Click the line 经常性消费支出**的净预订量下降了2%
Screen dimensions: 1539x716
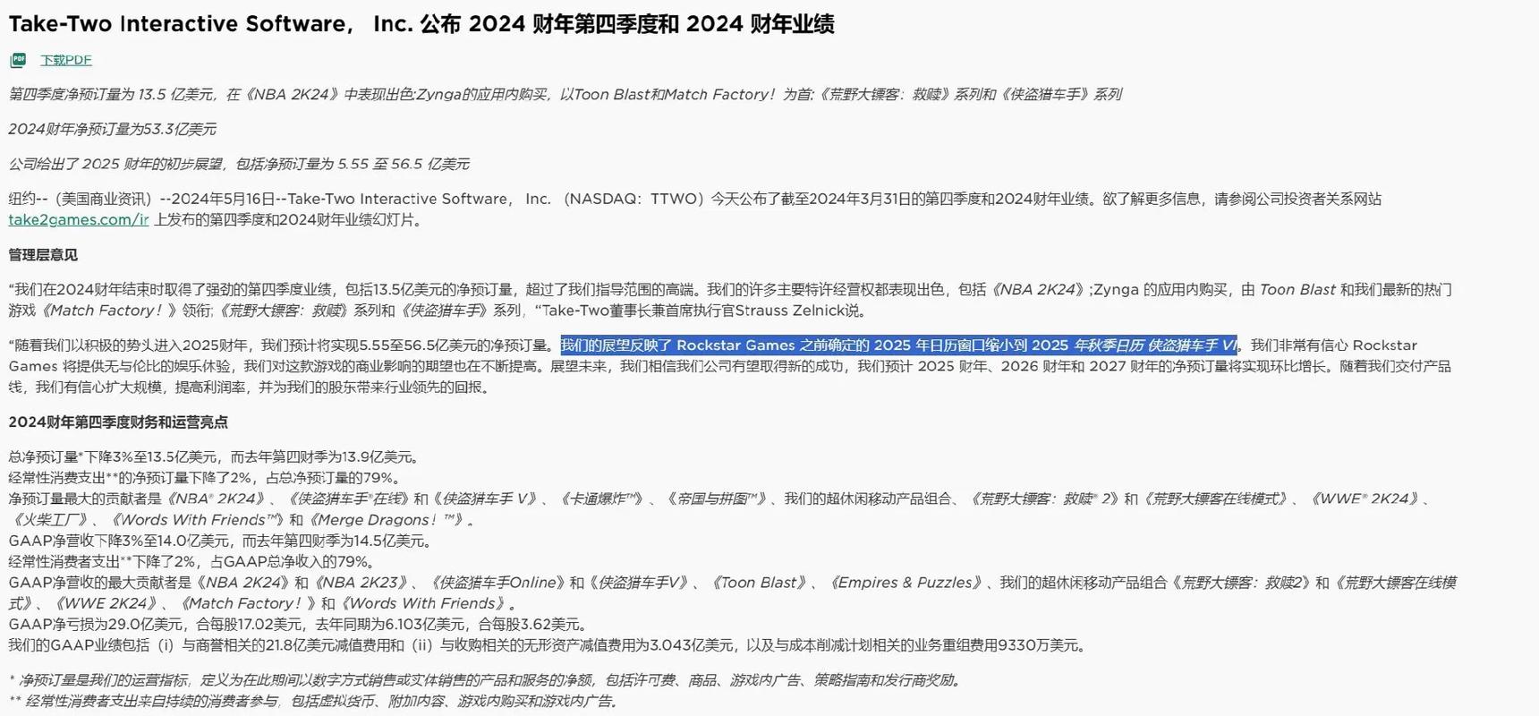point(207,478)
